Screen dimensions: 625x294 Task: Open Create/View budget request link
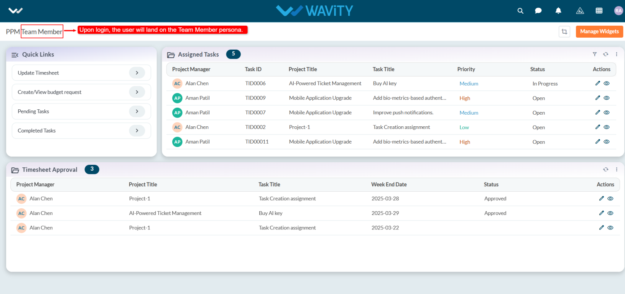coord(81,92)
